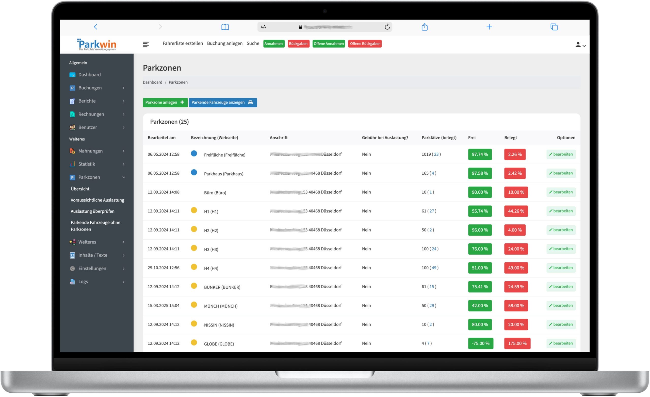Click Parkende Fahrzeuge anzeigen button
Screen dimensions: 650x397
coord(223,102)
